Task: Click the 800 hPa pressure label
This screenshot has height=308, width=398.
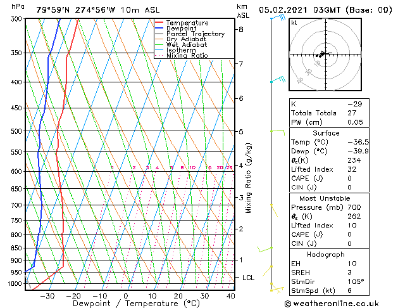Action: point(18,234)
